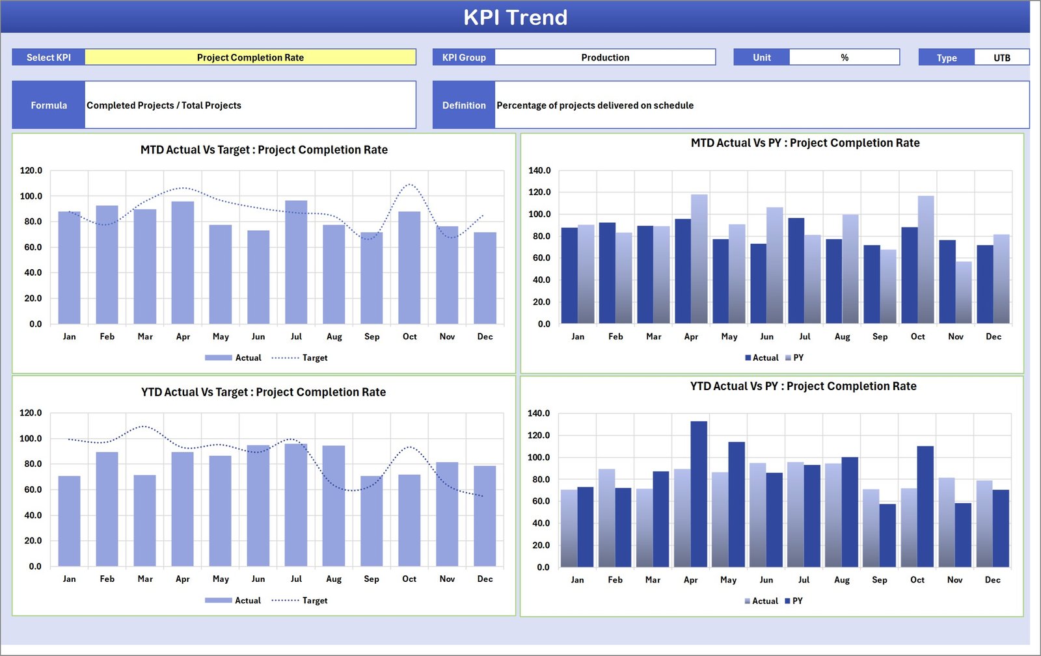Click the Definition description text
This screenshot has height=656, width=1041.
tap(595, 105)
